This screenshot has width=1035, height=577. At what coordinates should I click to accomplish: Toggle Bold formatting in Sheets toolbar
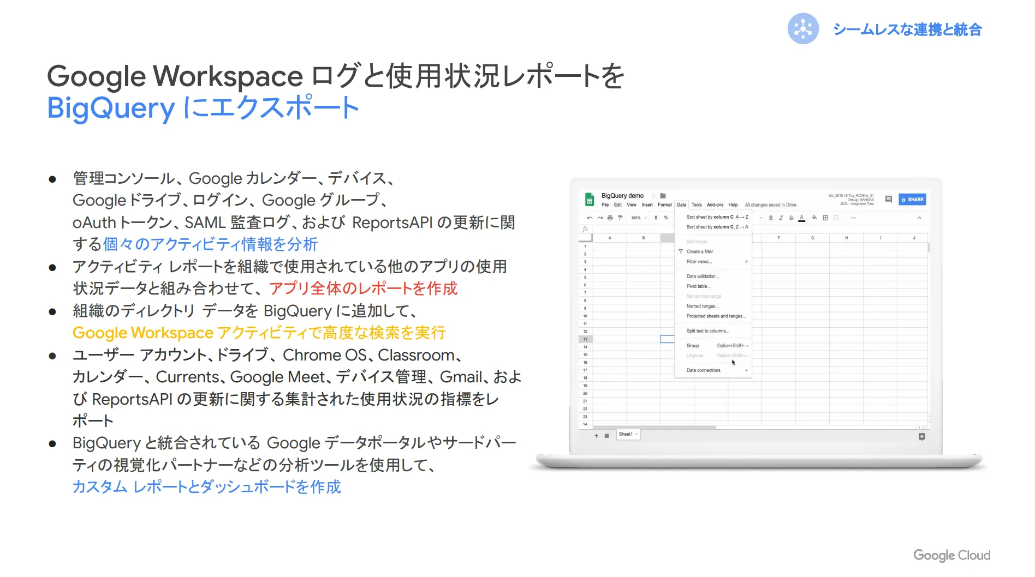(771, 218)
